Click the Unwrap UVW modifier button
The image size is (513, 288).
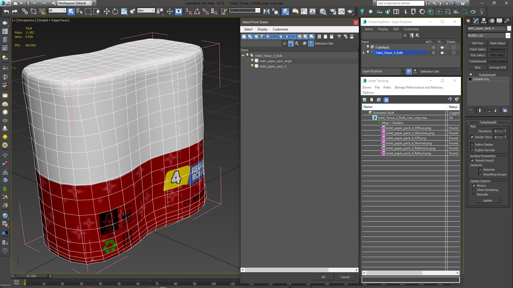[x=498, y=67]
